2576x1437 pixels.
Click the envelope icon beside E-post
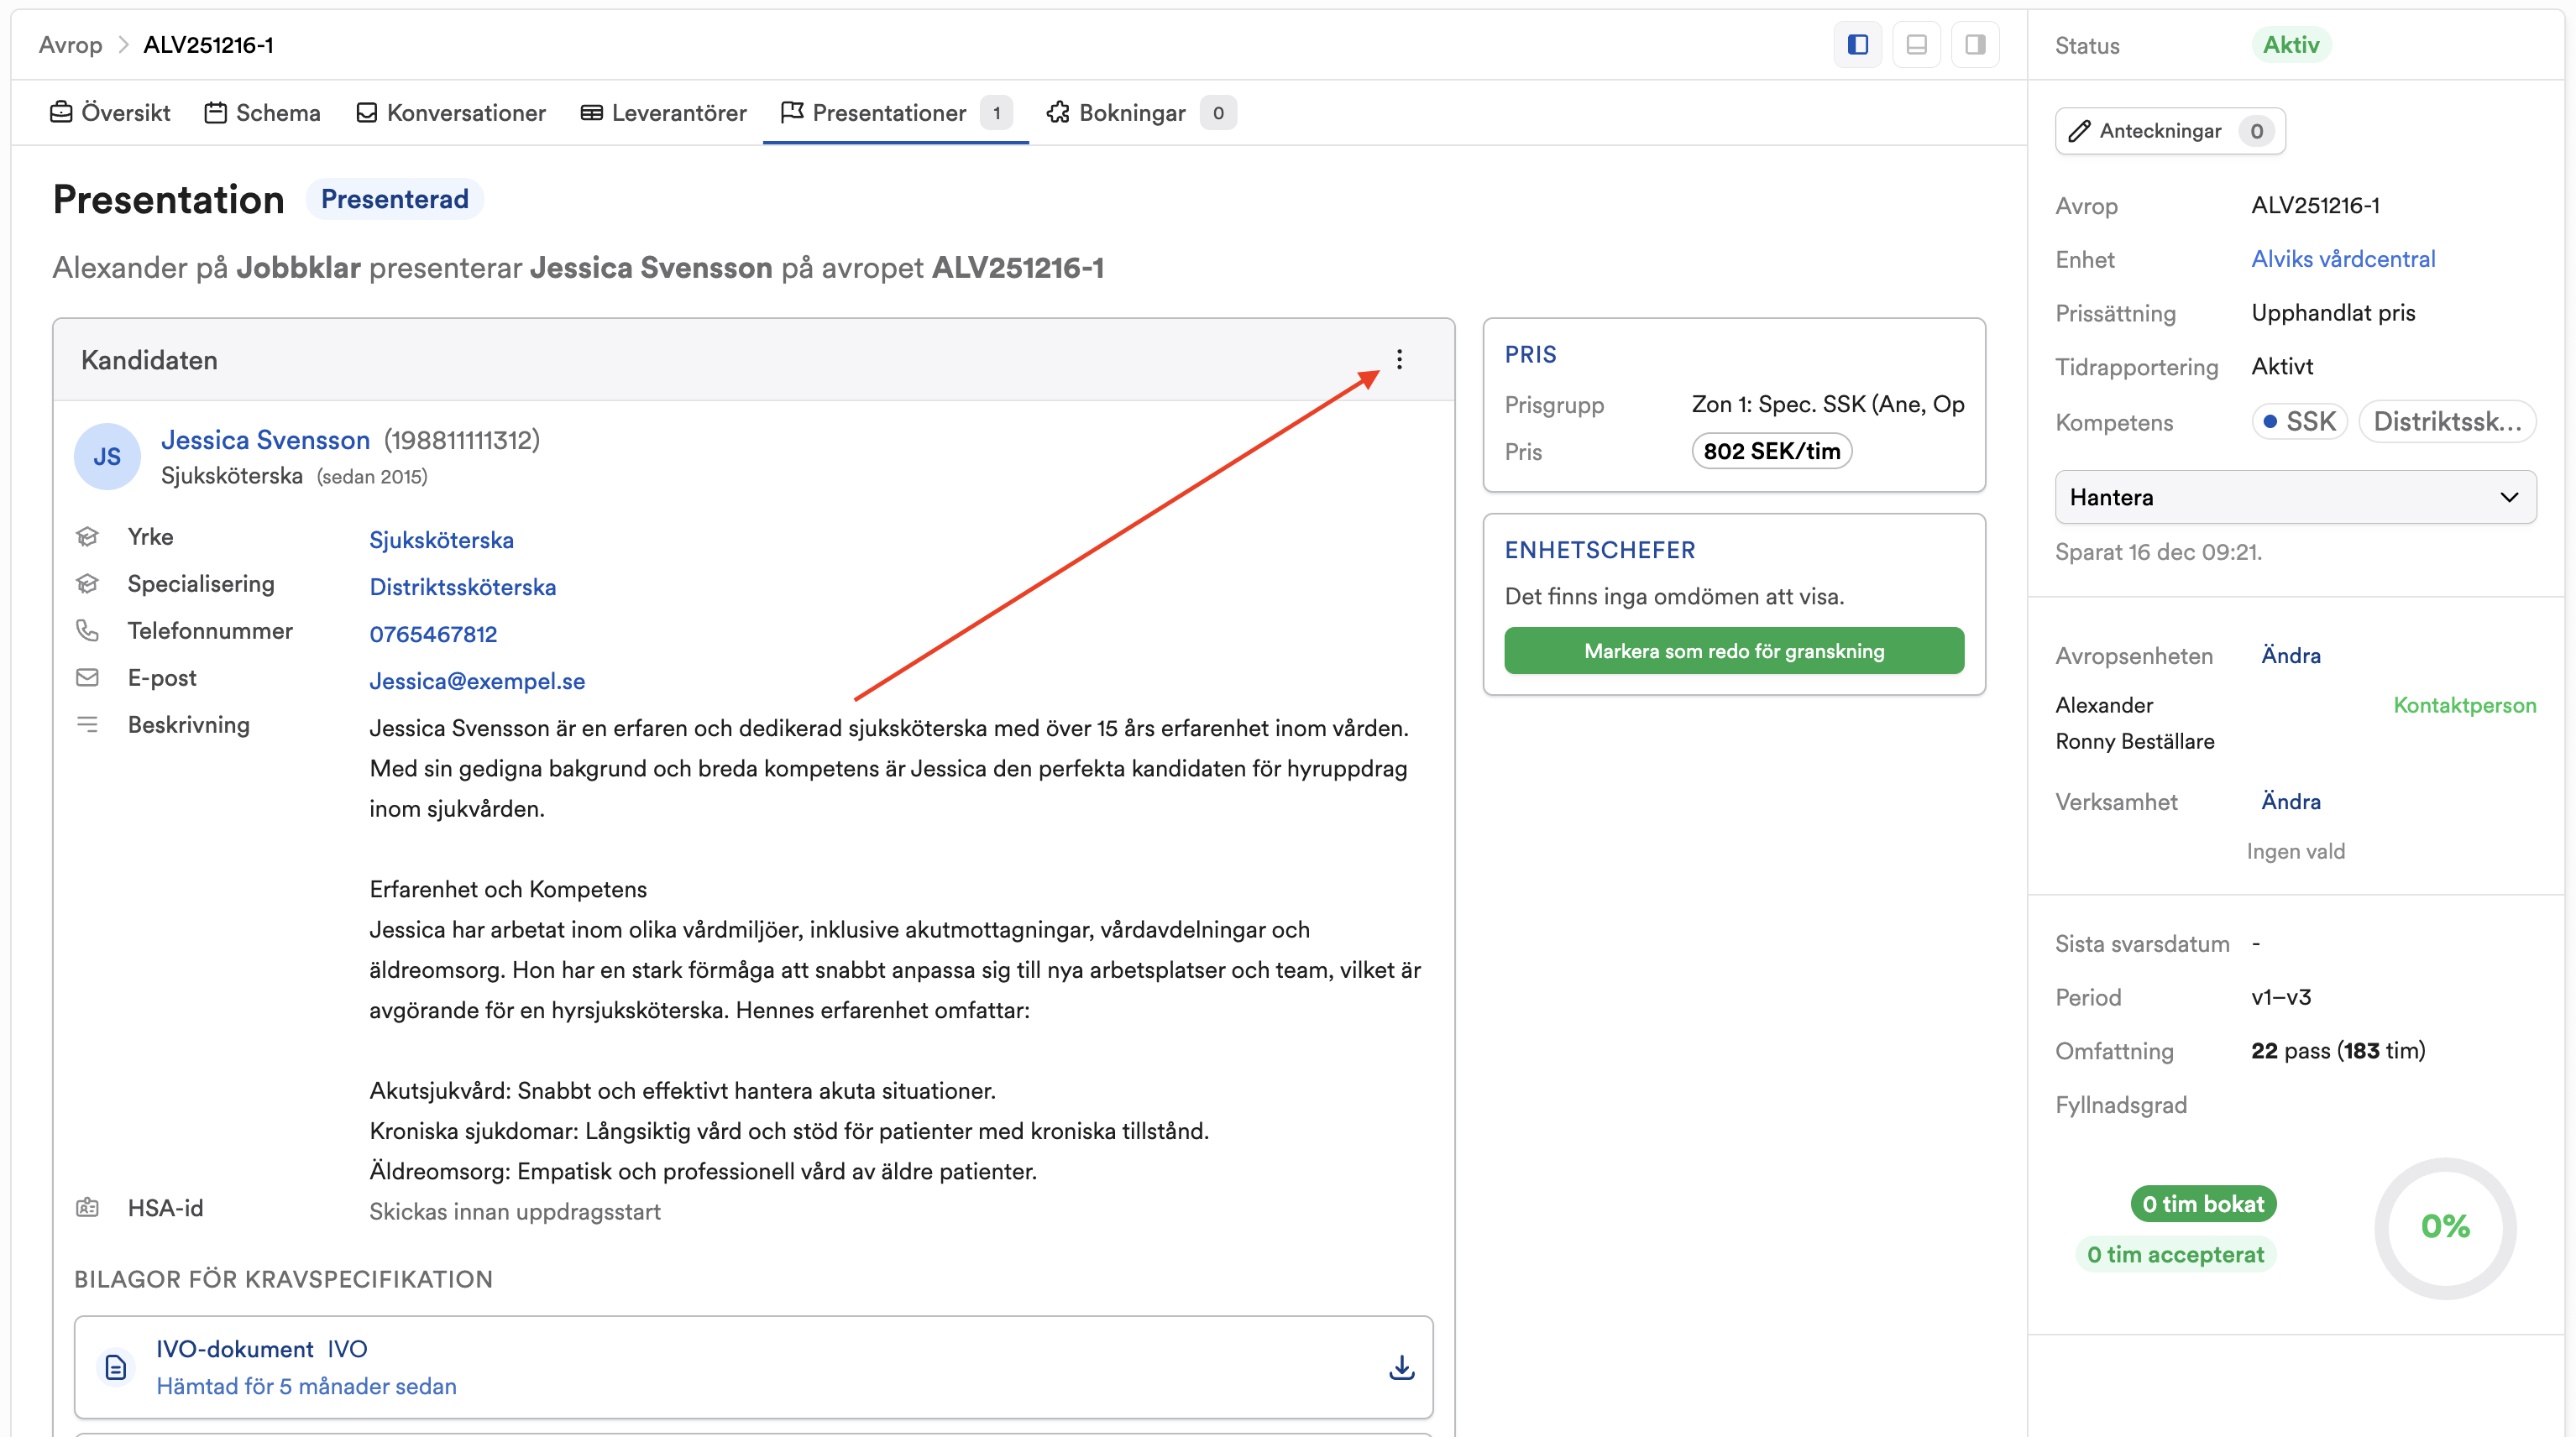tap(87, 678)
